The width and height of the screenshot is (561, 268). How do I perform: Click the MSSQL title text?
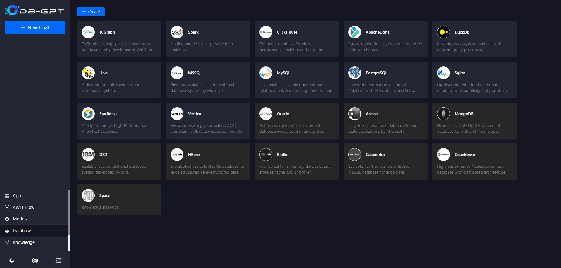(x=195, y=73)
